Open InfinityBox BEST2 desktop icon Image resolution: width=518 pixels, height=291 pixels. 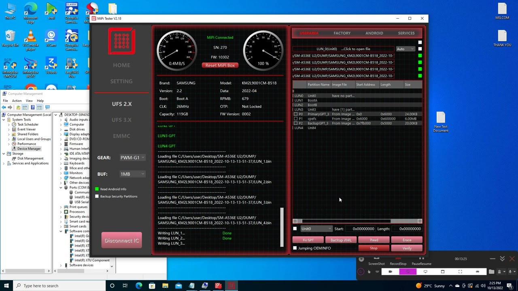coord(30,67)
